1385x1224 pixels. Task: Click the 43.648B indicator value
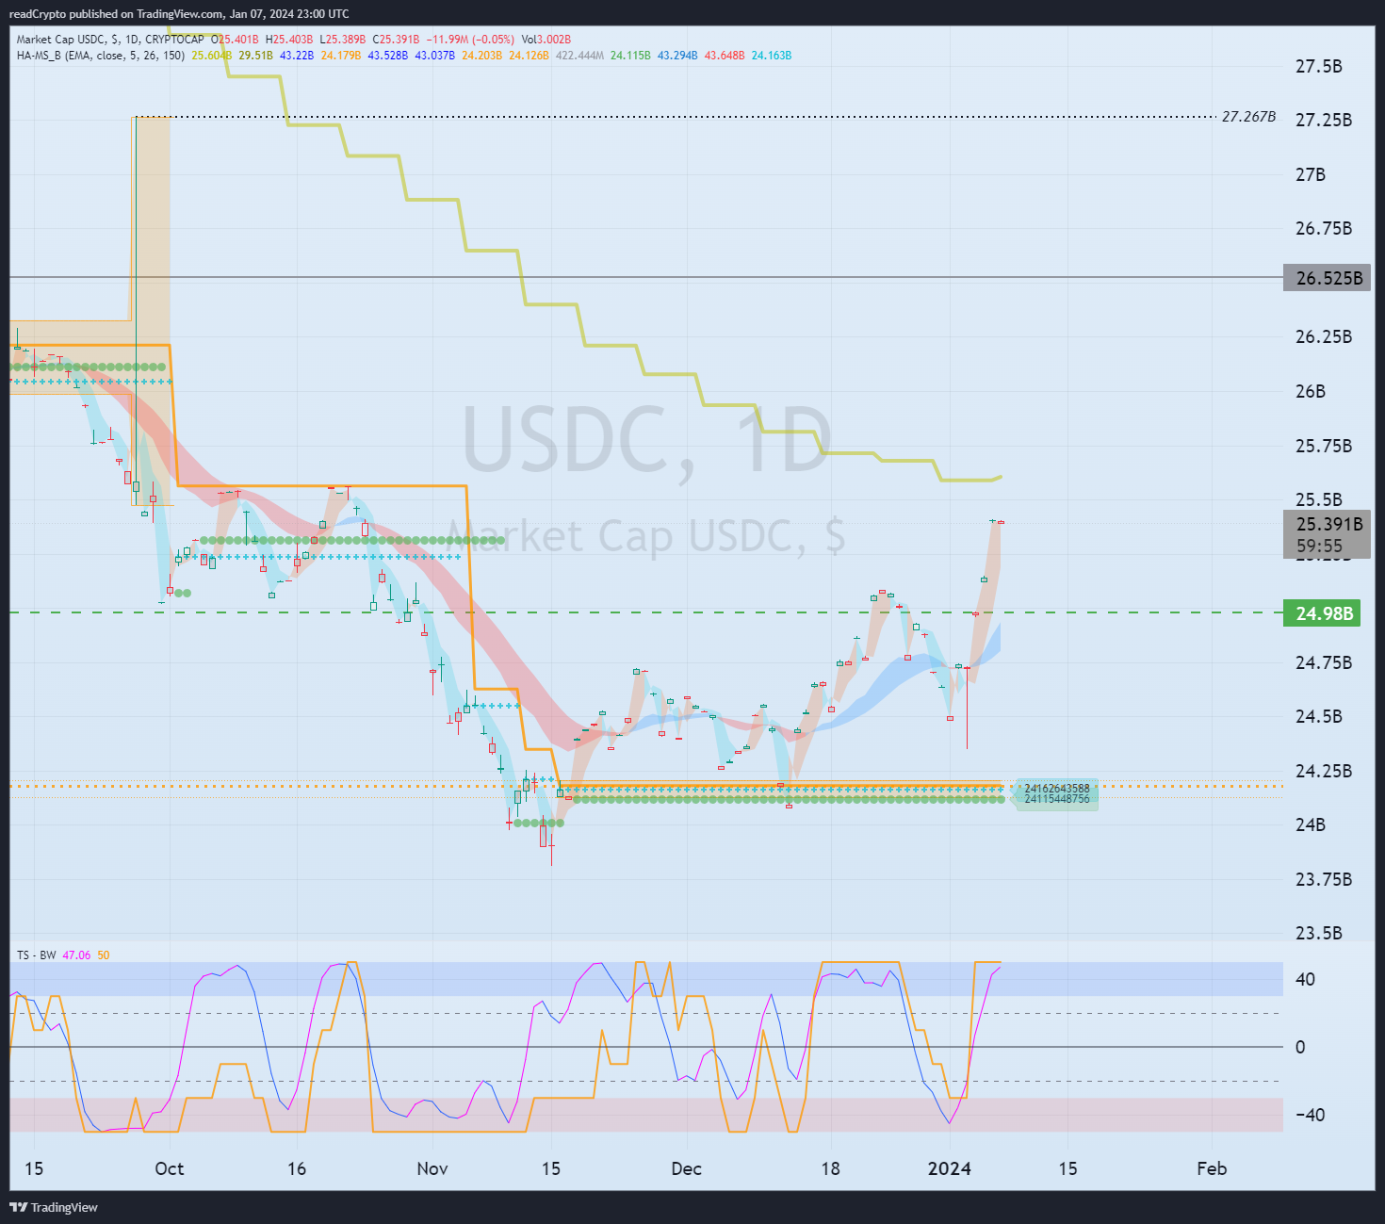725,56
